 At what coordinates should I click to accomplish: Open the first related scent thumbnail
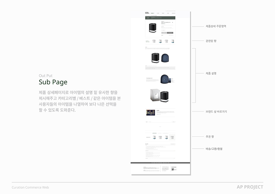pyautogui.click(x=154, y=41)
